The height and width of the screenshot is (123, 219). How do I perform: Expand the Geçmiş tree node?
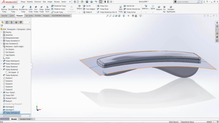coord(1,32)
